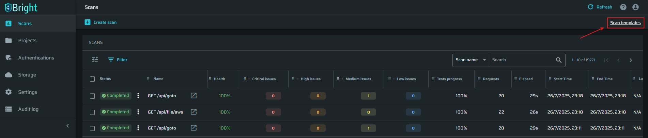Open the Filter options
The width and height of the screenshot is (648, 138).
coord(118,59)
